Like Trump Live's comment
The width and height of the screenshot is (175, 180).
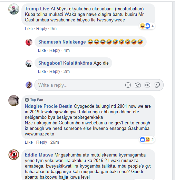coord(29,29)
